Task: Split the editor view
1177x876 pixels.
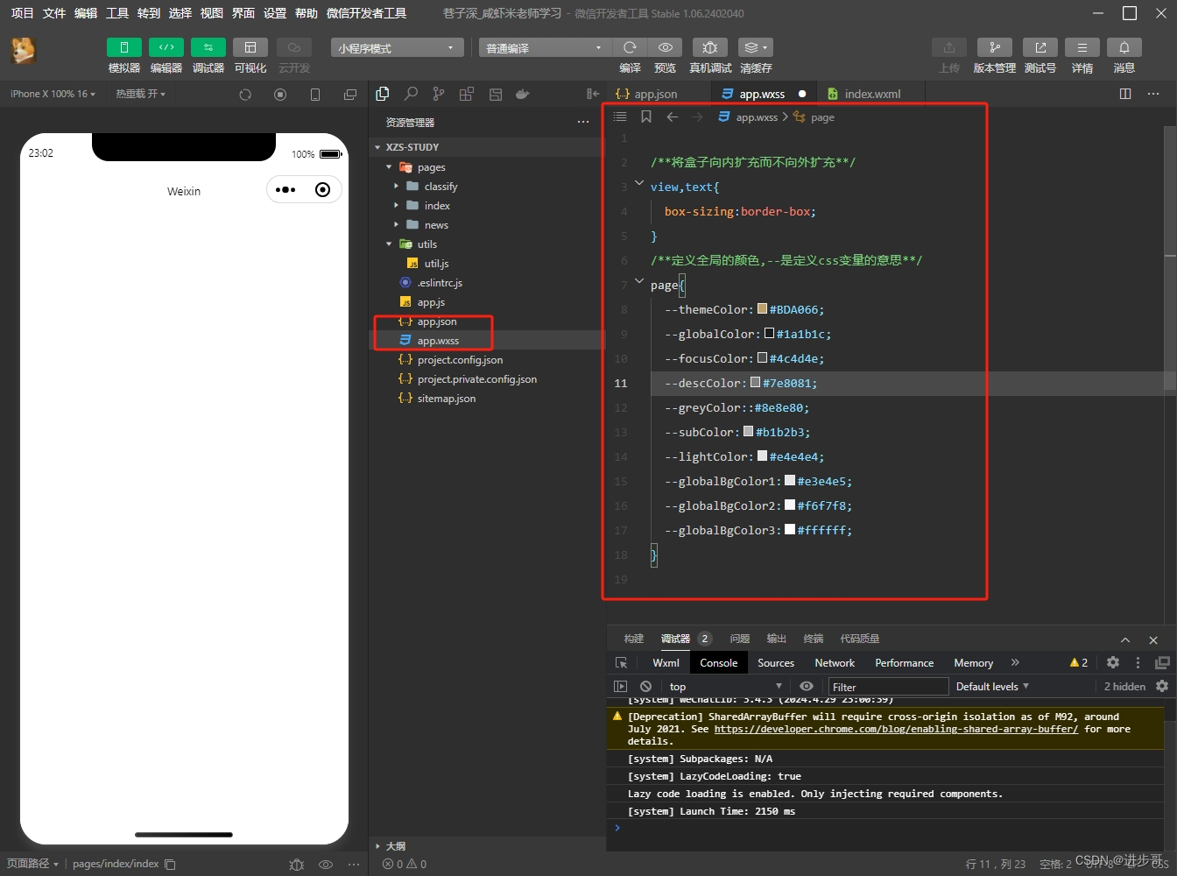Action: coord(1125,94)
